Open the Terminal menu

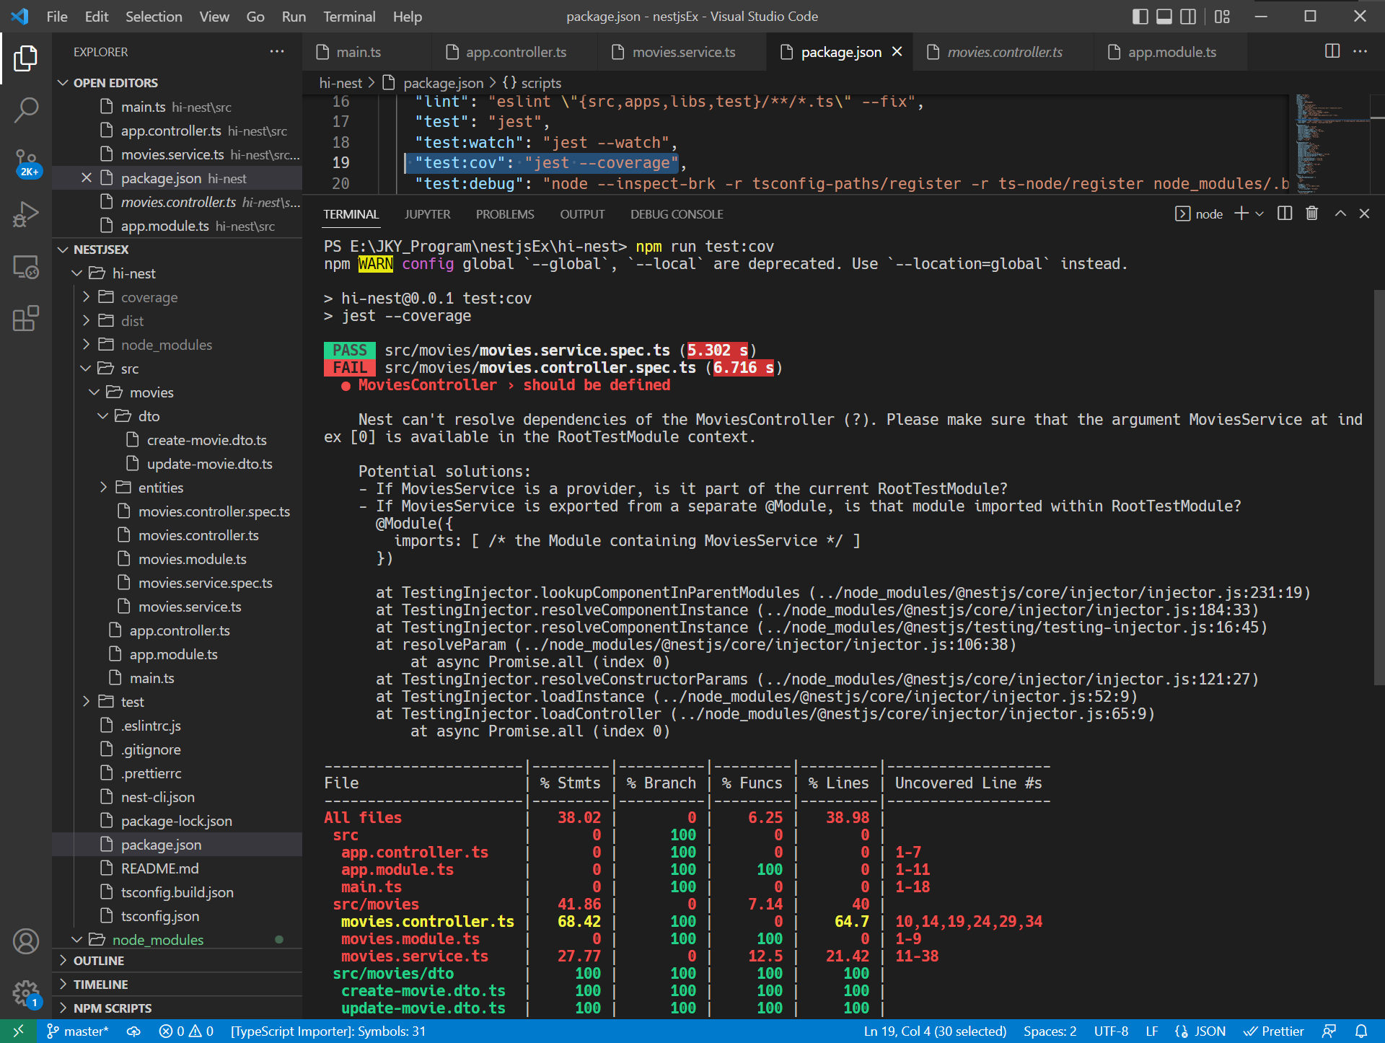(349, 17)
